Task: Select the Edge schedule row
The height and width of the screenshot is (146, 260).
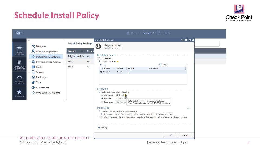Action: (80, 56)
